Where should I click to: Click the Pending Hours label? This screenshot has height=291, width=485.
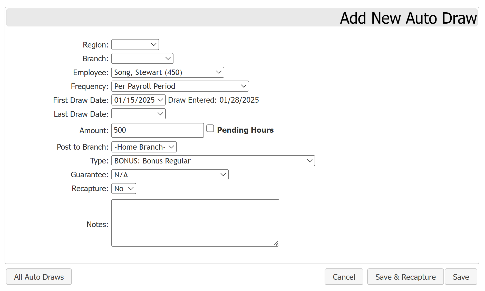tap(245, 130)
